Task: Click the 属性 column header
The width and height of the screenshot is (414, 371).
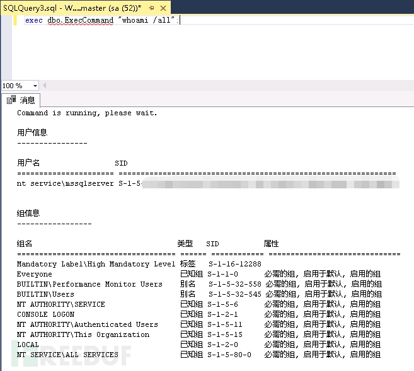Action: coord(271,244)
